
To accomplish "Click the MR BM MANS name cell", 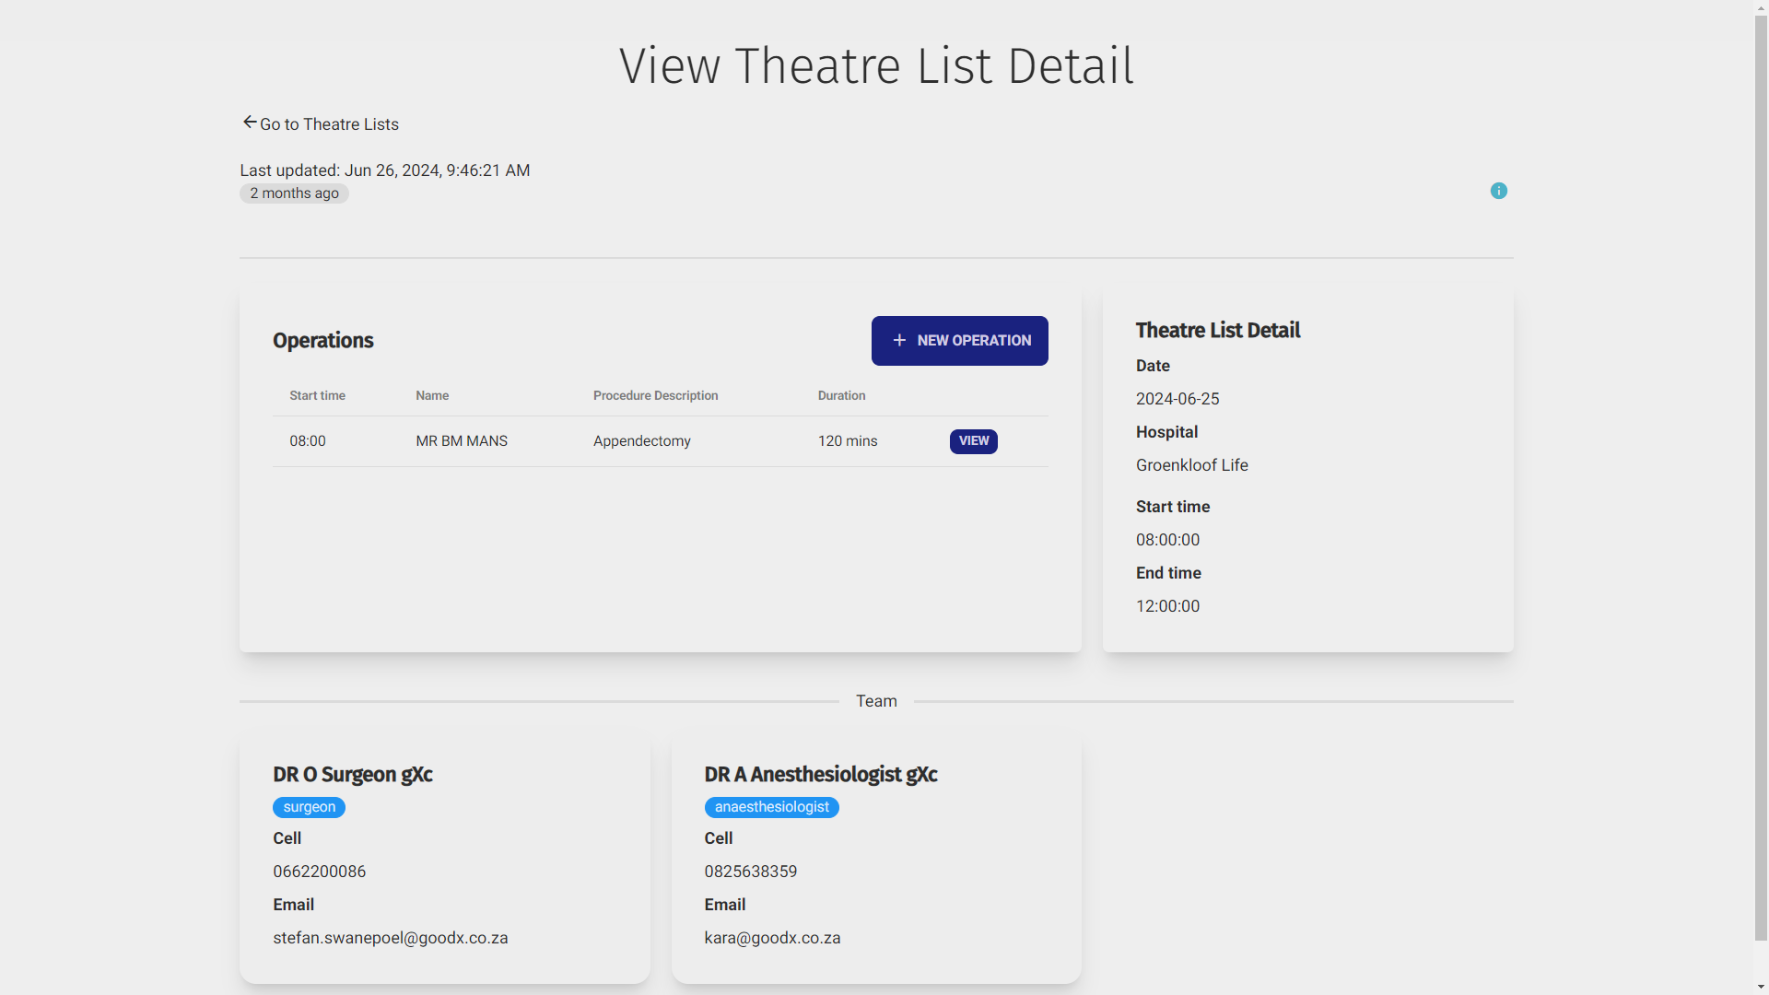I will (x=462, y=441).
